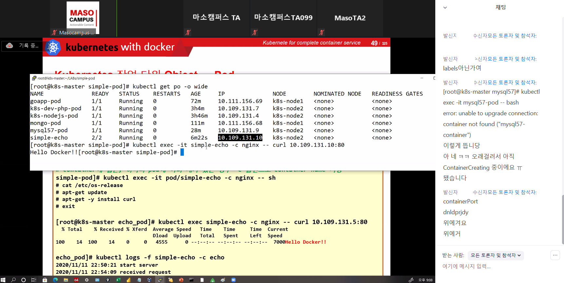Click PuTTY icon in terminal title bar
This screenshot has height=283, width=564.
tap(34, 78)
